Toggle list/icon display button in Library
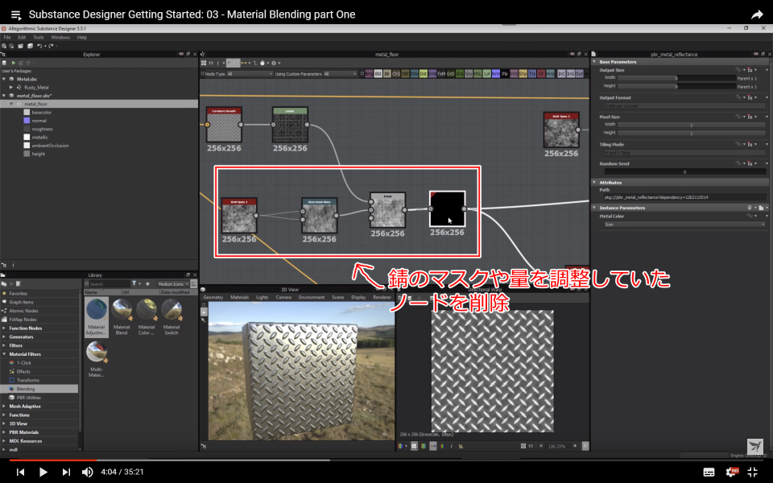Viewport: 773px width, 483px height. [x=194, y=283]
